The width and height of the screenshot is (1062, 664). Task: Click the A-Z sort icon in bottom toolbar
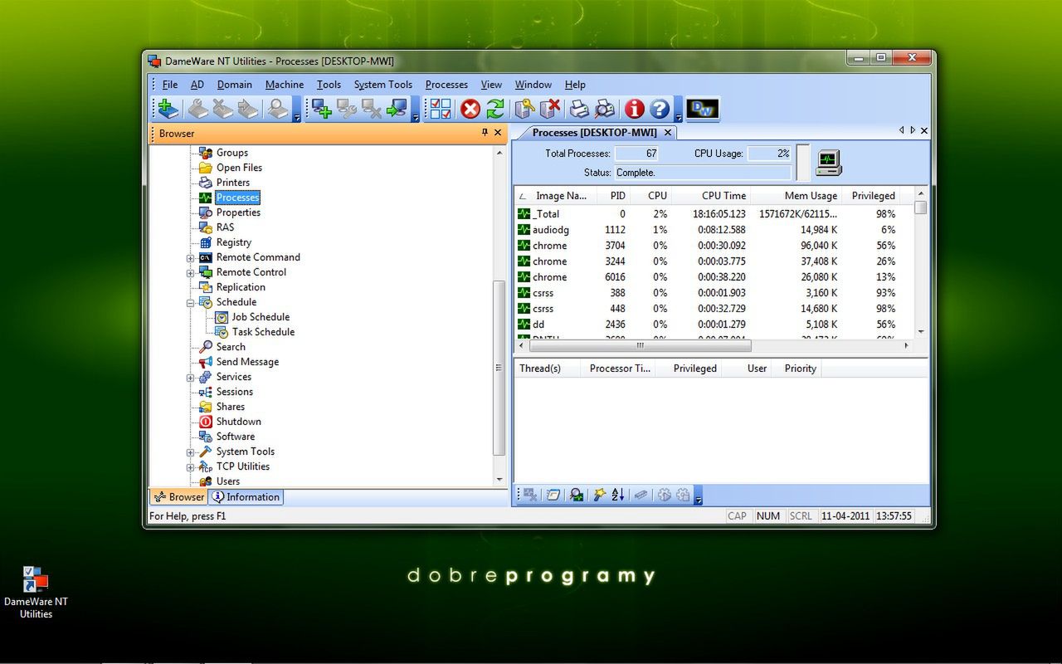618,495
